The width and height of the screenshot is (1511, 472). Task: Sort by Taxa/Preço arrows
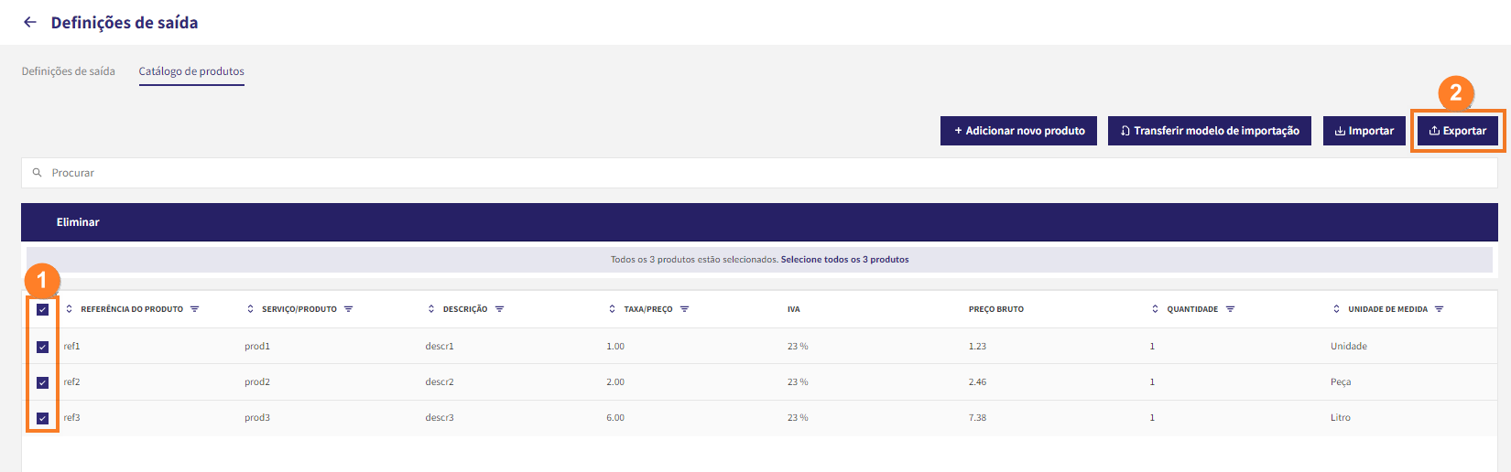pyautogui.click(x=612, y=309)
